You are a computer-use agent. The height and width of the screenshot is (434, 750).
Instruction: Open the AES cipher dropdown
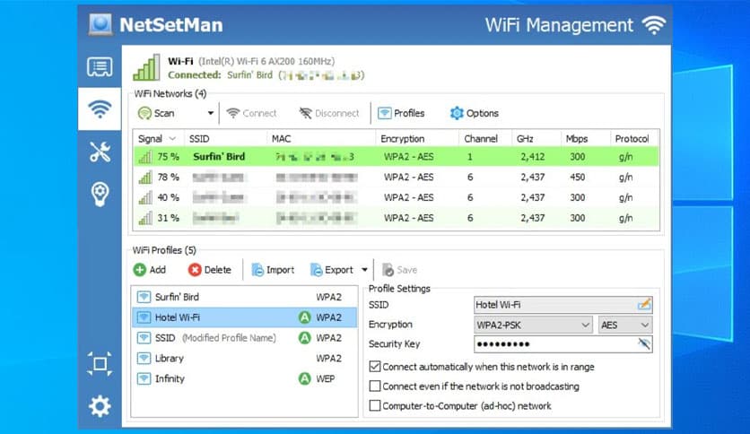625,325
